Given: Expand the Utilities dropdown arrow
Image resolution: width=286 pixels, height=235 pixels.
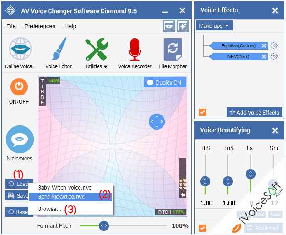Looking at the screenshot, I should (x=105, y=67).
